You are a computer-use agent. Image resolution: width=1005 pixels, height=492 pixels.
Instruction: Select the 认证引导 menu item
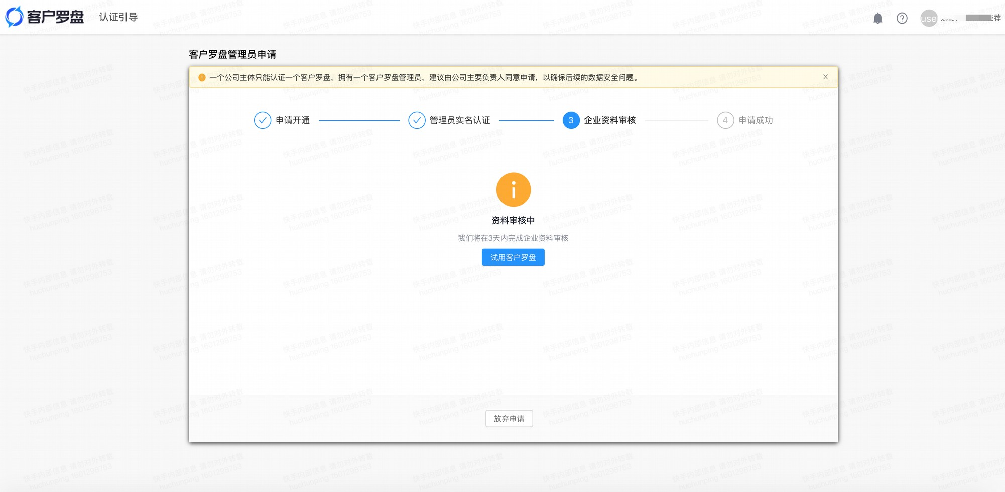click(x=118, y=17)
